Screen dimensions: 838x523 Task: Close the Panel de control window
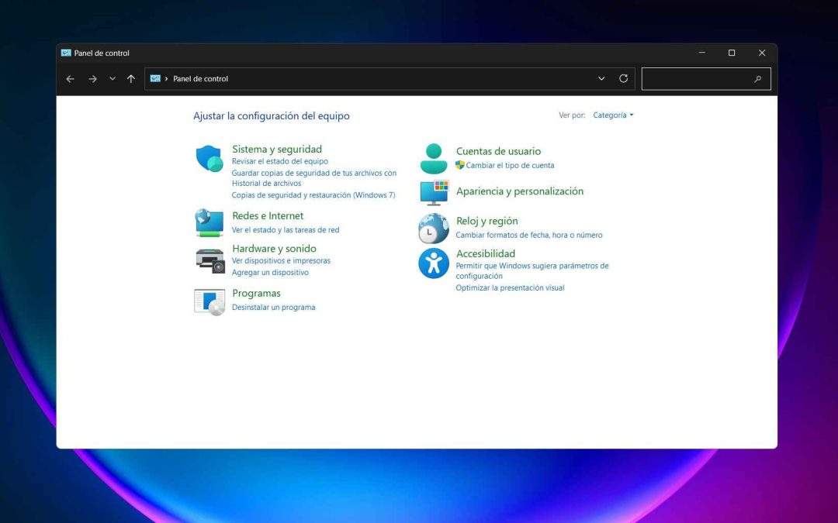762,53
